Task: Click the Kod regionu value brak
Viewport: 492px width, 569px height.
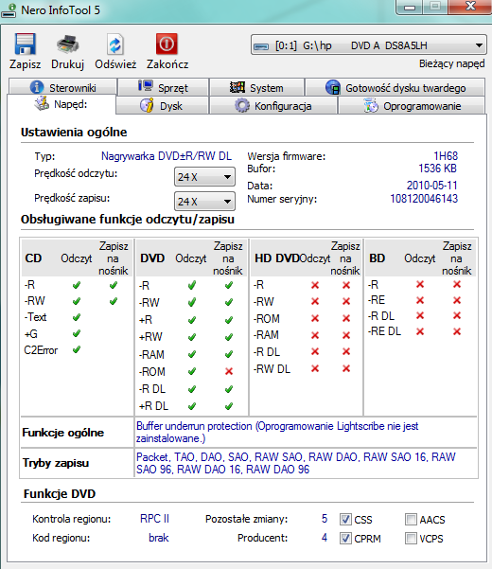Action: tap(159, 538)
